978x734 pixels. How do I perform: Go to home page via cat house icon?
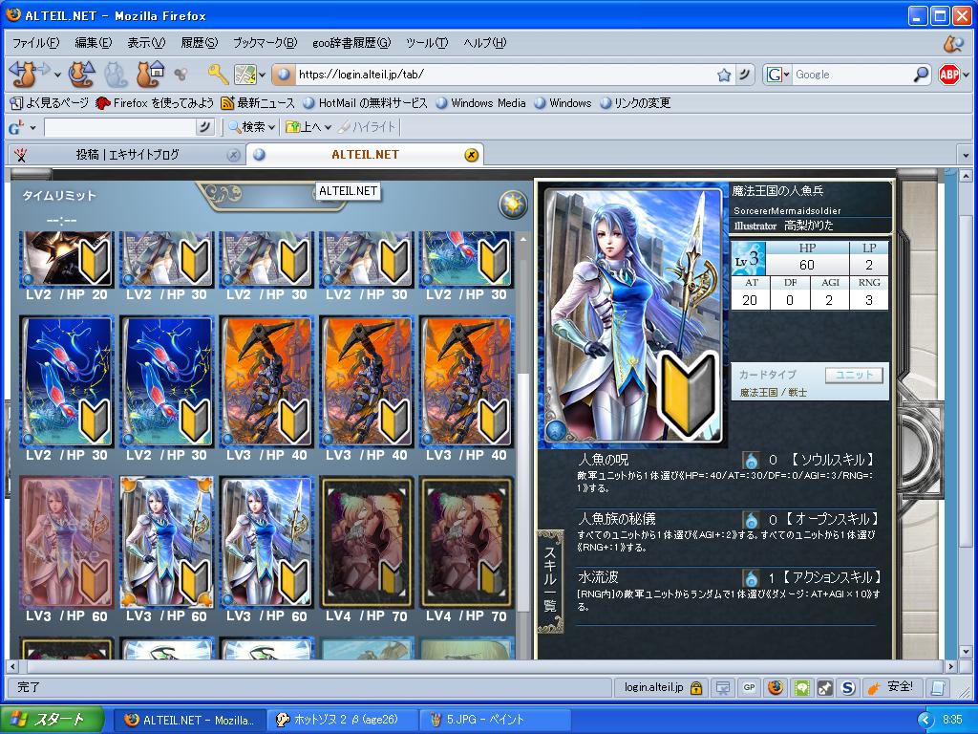click(x=150, y=75)
